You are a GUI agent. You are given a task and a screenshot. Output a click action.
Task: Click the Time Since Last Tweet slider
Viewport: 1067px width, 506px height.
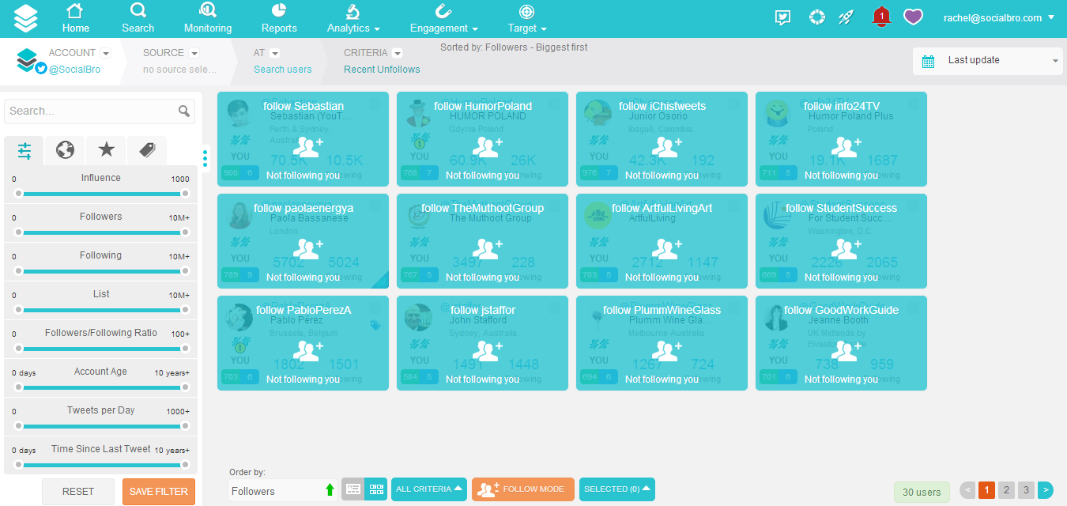[101, 465]
